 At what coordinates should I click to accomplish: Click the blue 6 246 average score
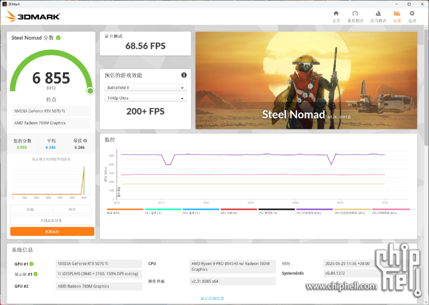tap(50, 148)
